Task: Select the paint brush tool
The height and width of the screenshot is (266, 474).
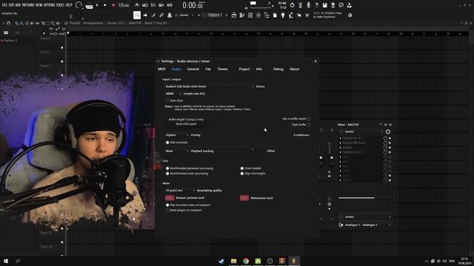Action: pyautogui.click(x=153, y=15)
